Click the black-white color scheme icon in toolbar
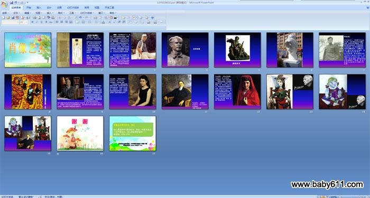This screenshot has height=198, width=370. click(115, 17)
